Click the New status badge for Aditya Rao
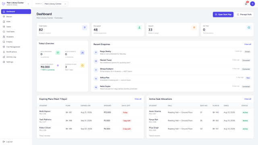The height and width of the screenshot is (145, 258). (248, 78)
